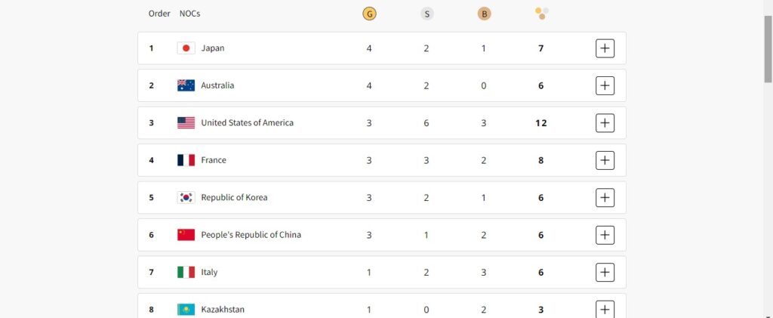The width and height of the screenshot is (773, 318).
Task: Expand People's Republic of China row
Action: point(605,235)
